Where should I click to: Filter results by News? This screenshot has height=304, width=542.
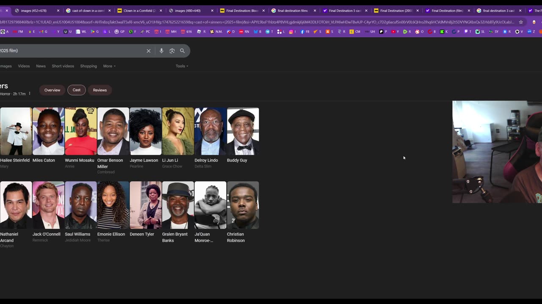coord(41,66)
